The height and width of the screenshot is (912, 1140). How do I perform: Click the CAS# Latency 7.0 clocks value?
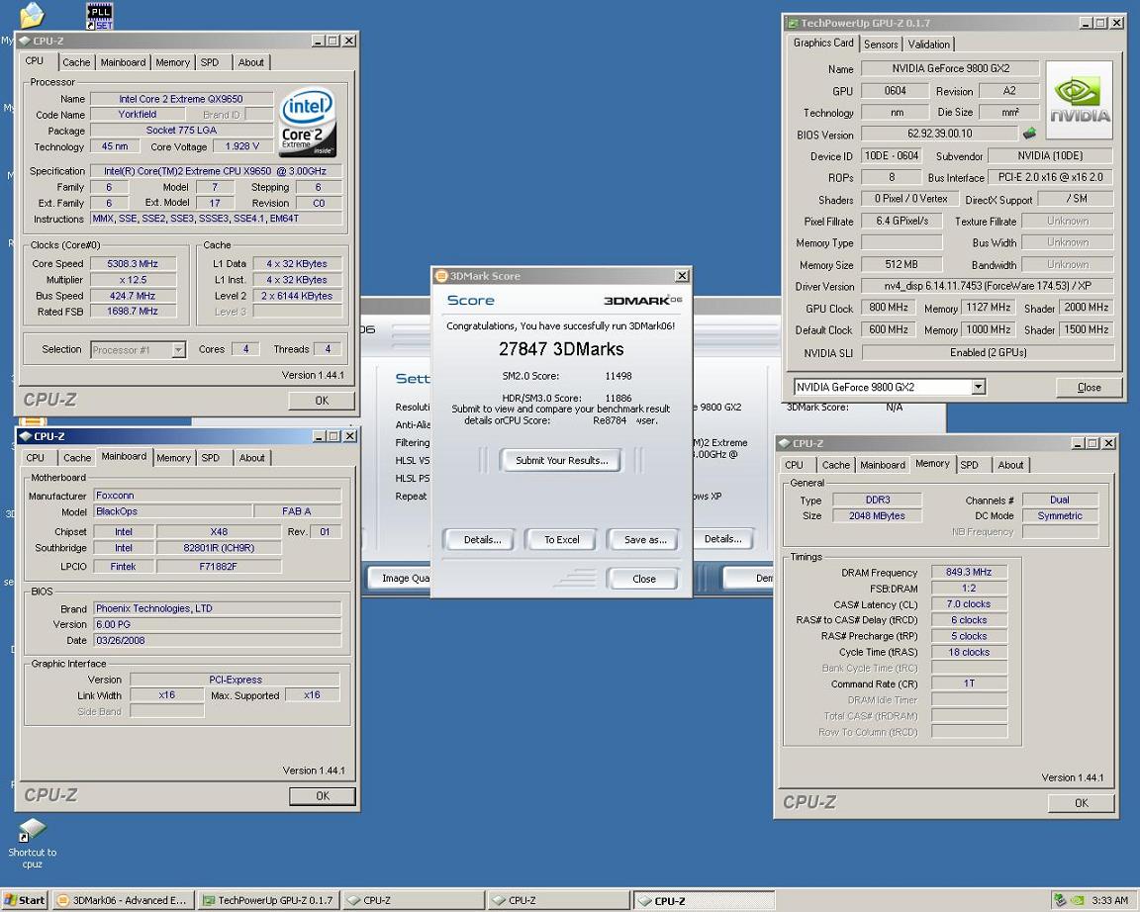tap(969, 604)
